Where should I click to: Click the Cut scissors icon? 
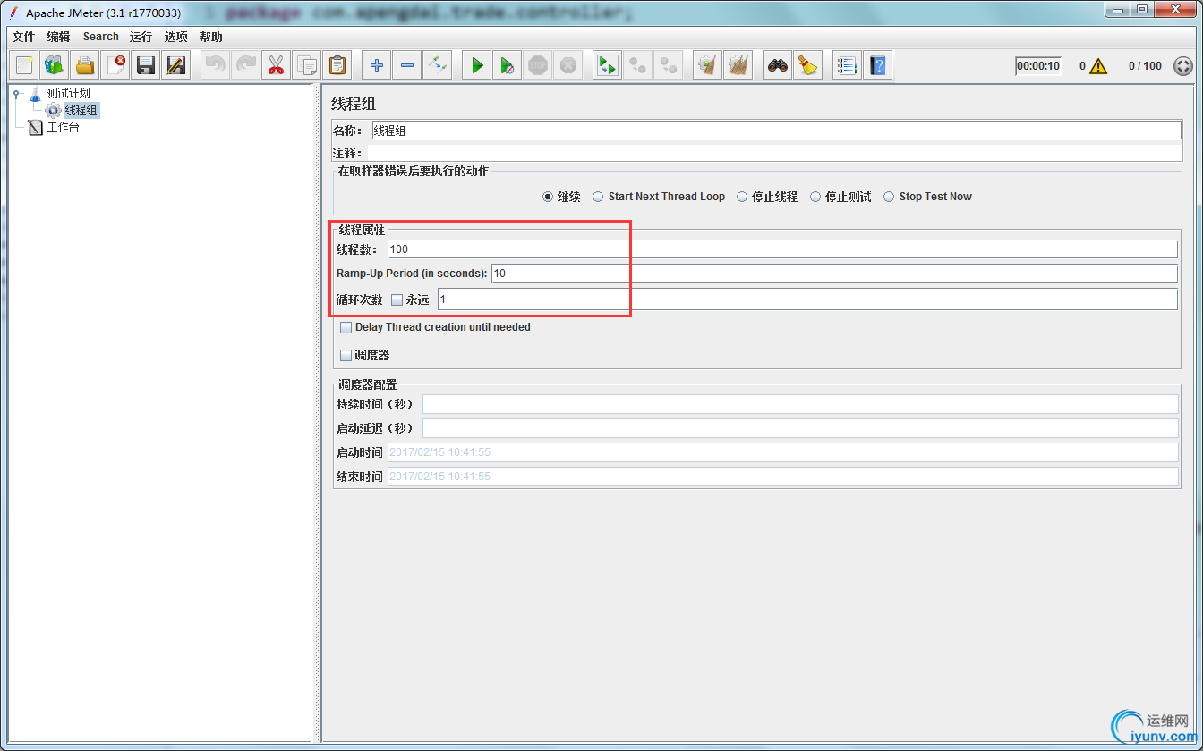(x=277, y=65)
